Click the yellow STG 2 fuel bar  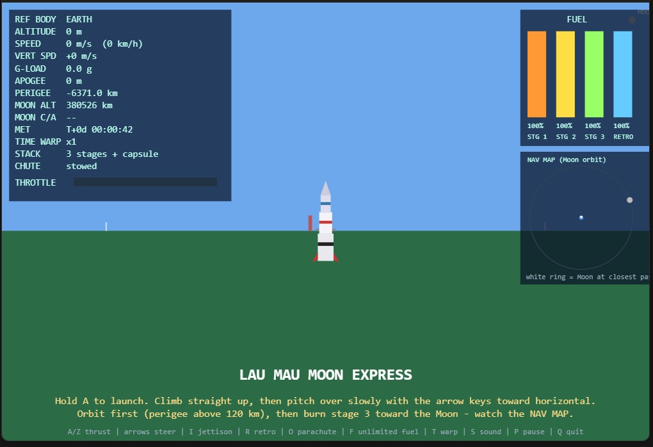[x=565, y=74]
